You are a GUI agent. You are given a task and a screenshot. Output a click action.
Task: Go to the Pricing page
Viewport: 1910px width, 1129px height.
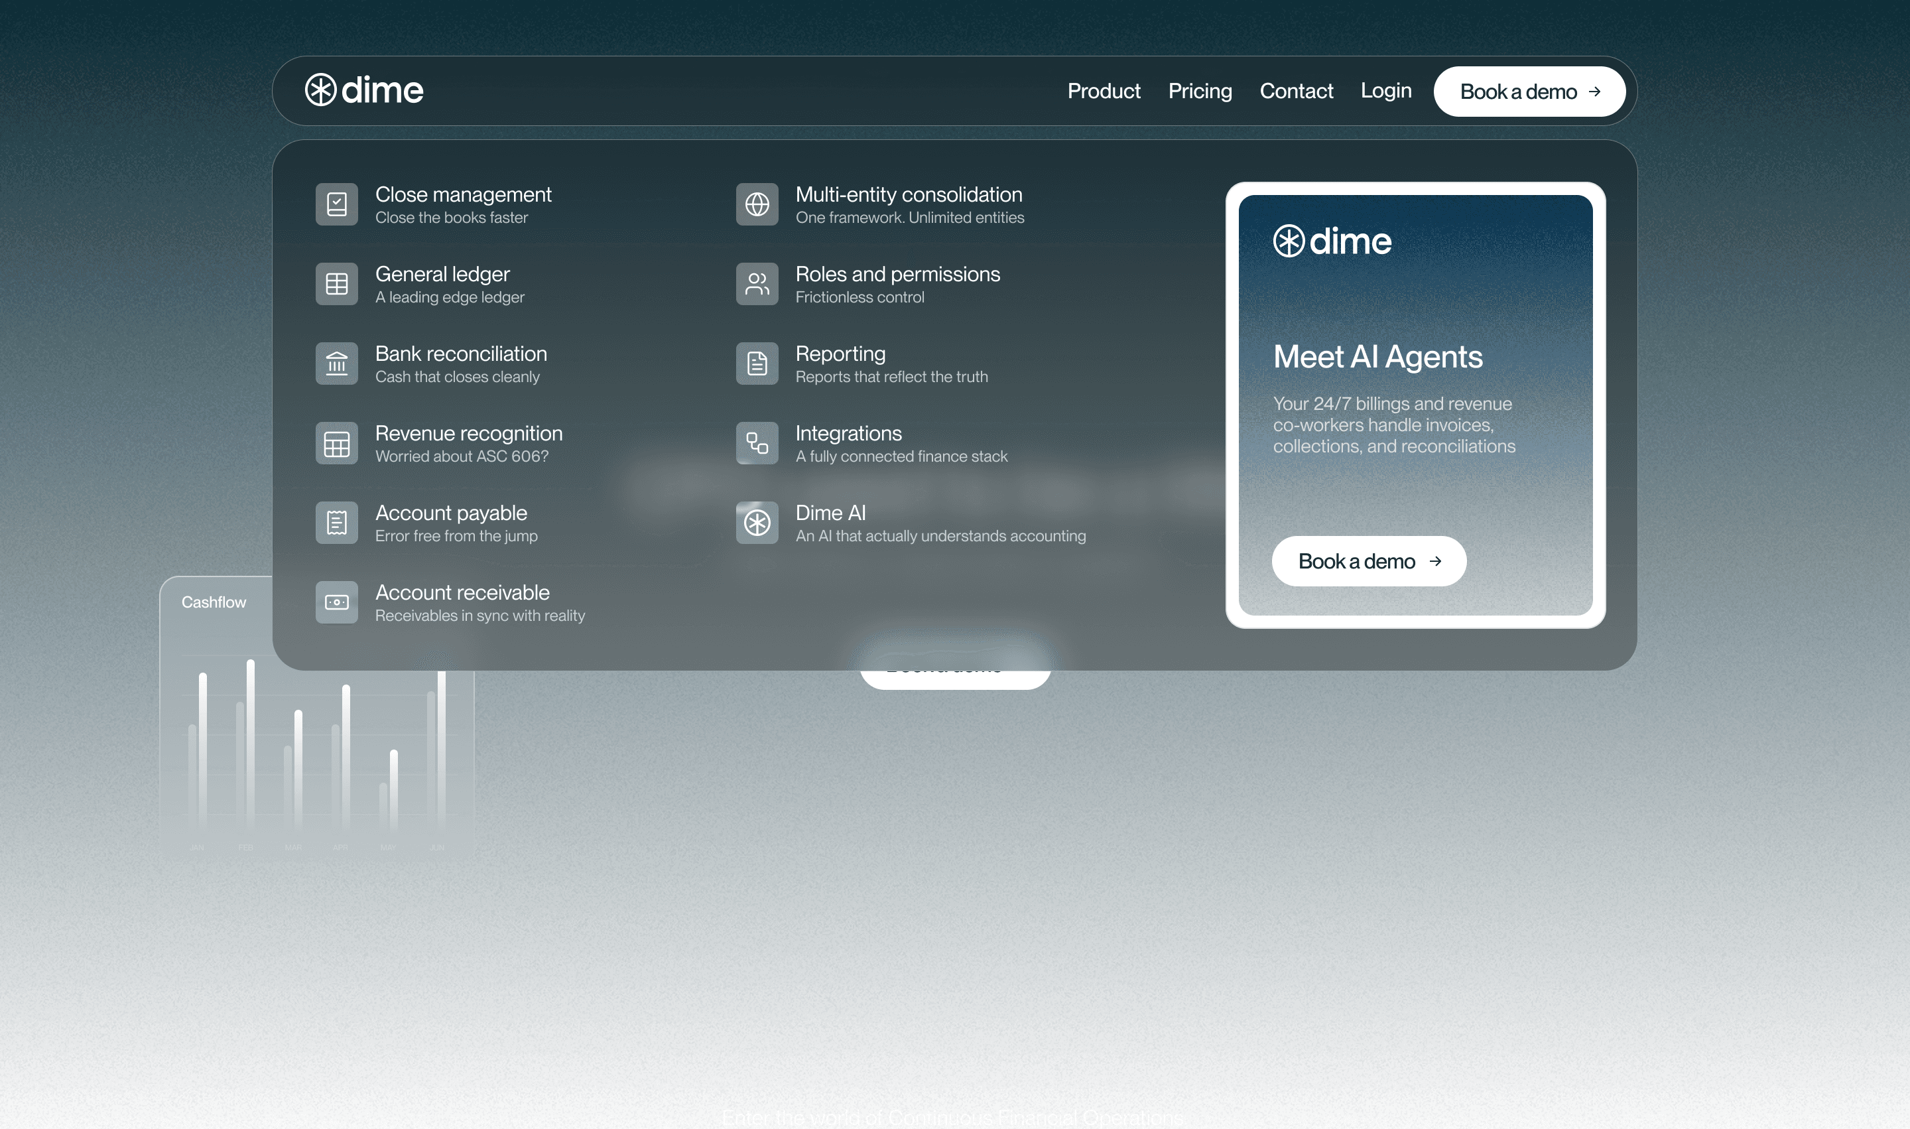point(1200,92)
